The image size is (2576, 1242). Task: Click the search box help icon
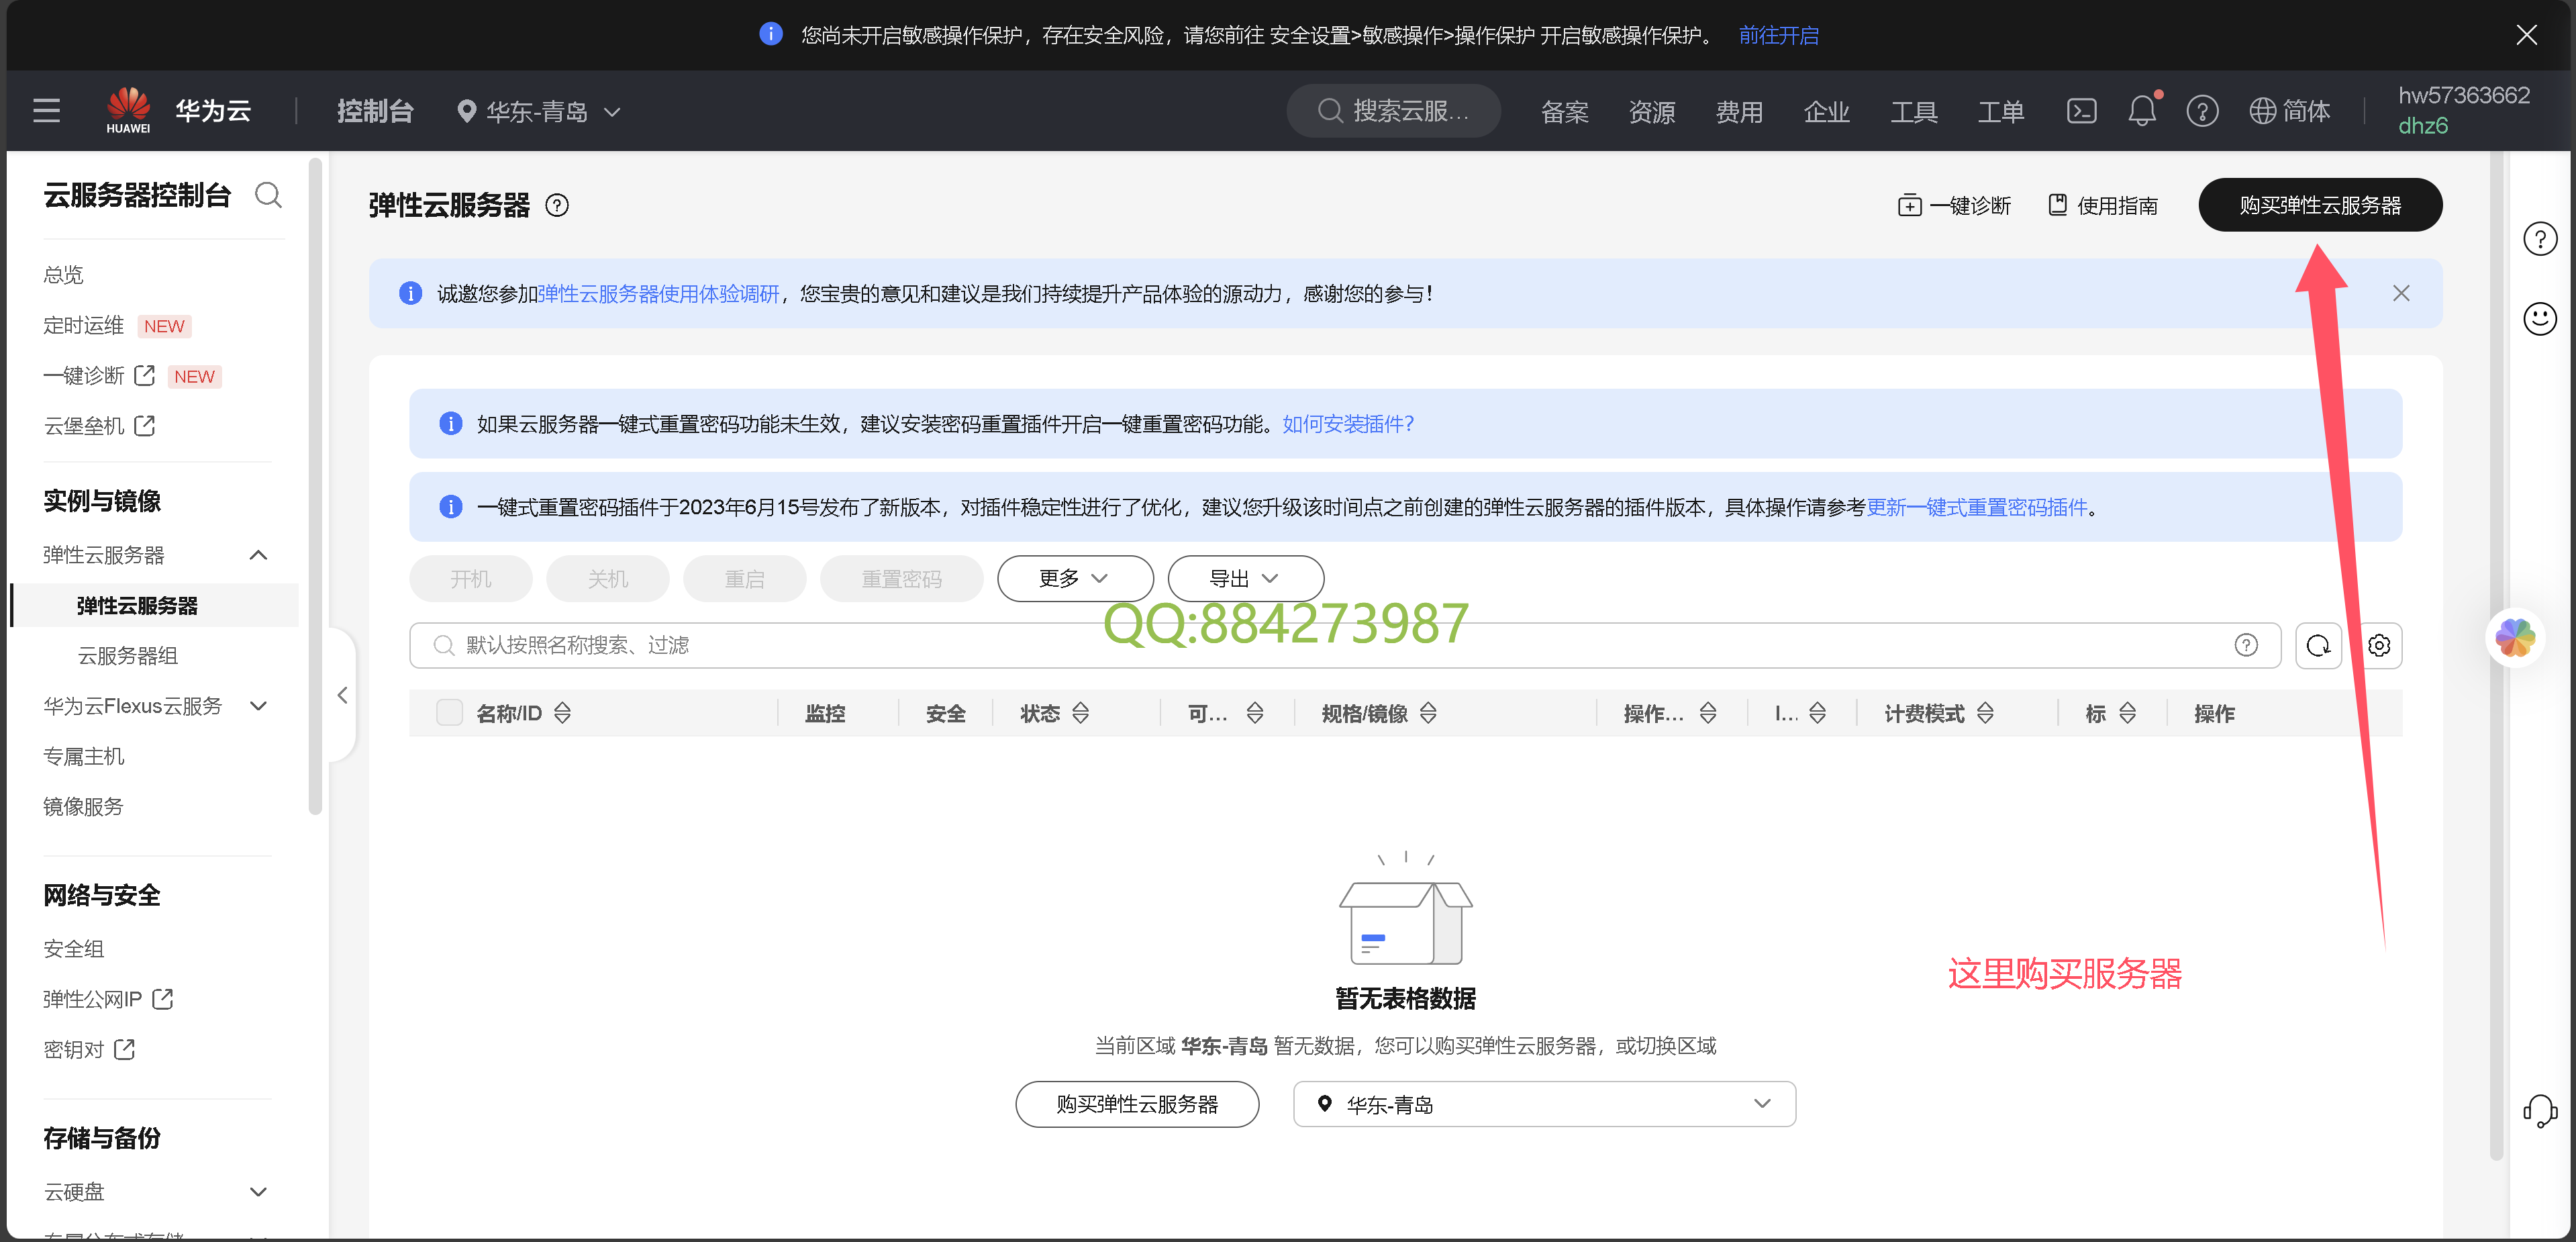(x=2246, y=645)
